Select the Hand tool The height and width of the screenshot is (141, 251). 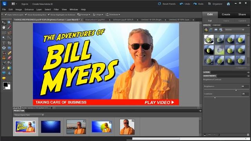coord(4,27)
